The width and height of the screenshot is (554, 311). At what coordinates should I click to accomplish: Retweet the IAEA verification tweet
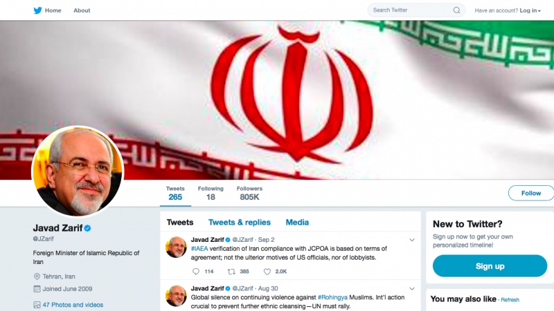(231, 271)
